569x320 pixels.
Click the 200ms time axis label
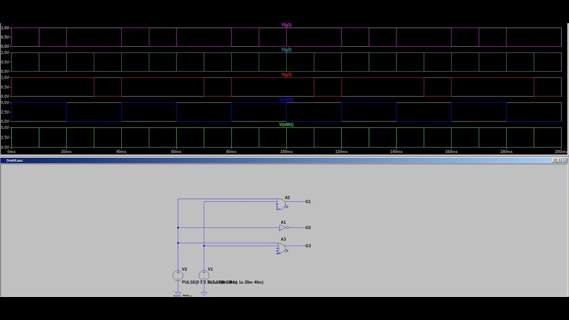(x=561, y=152)
